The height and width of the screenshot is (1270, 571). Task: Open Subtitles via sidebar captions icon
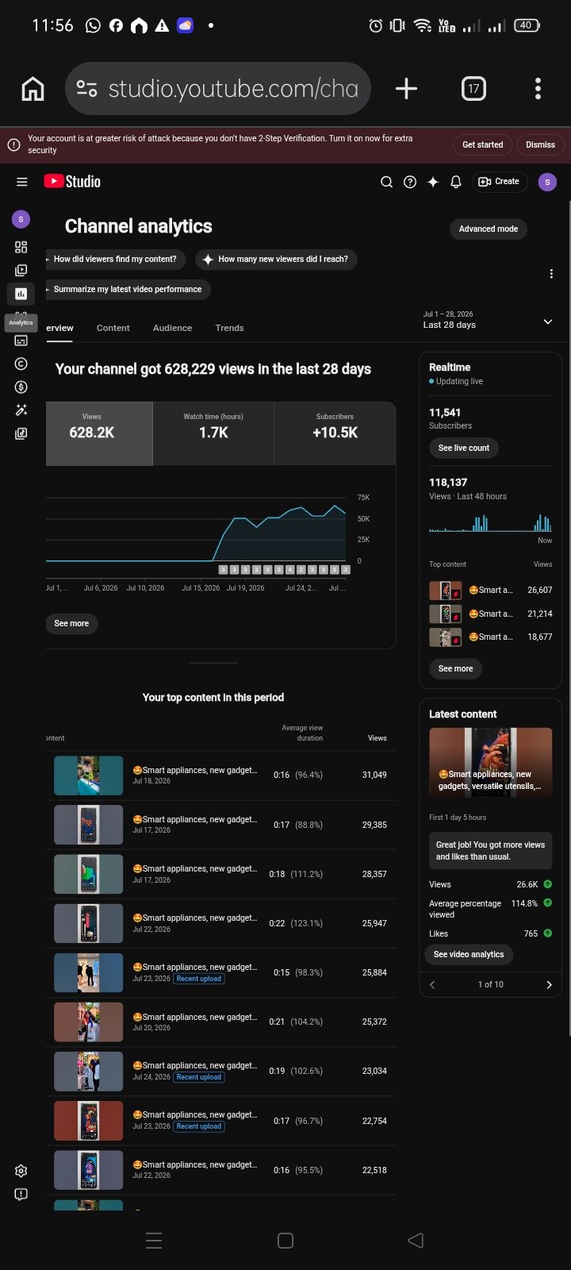21,341
